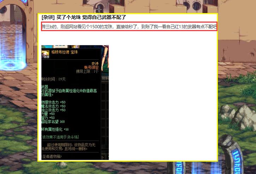The height and width of the screenshot is (174, 256).
Task: Click the [杂谈] category tag
Action: click(48, 17)
